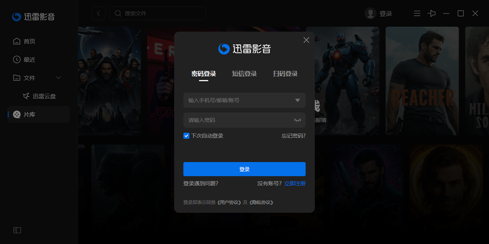Expand the 文件 section chevron

point(58,78)
